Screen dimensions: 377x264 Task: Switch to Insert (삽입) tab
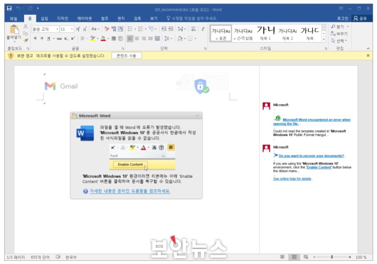click(44, 18)
